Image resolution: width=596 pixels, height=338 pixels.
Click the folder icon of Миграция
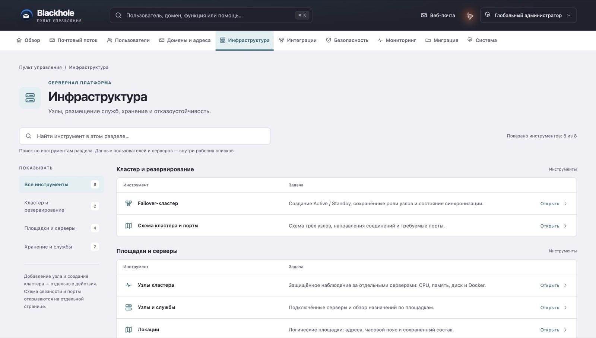428,40
